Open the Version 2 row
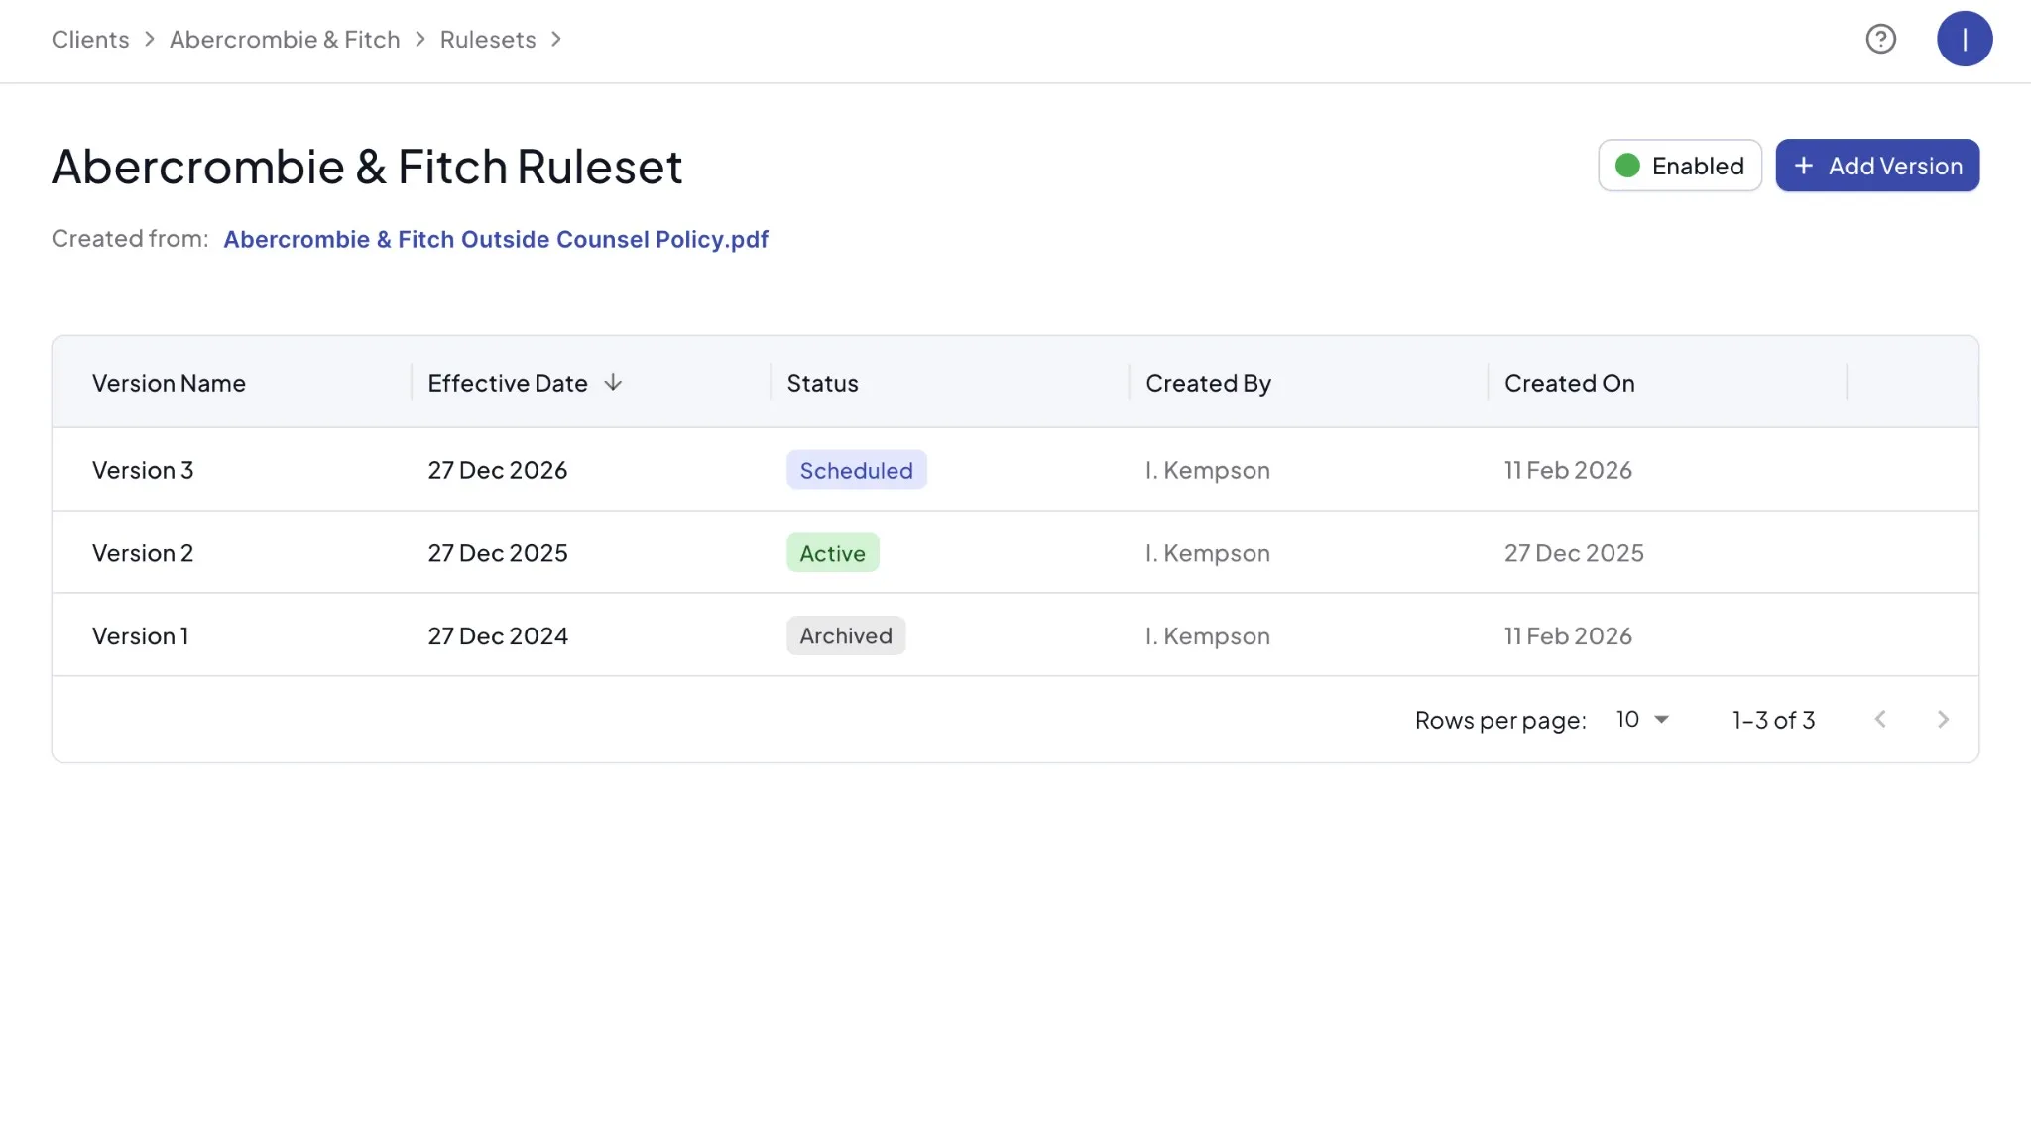This screenshot has width=2031, height=1146. [x=143, y=553]
